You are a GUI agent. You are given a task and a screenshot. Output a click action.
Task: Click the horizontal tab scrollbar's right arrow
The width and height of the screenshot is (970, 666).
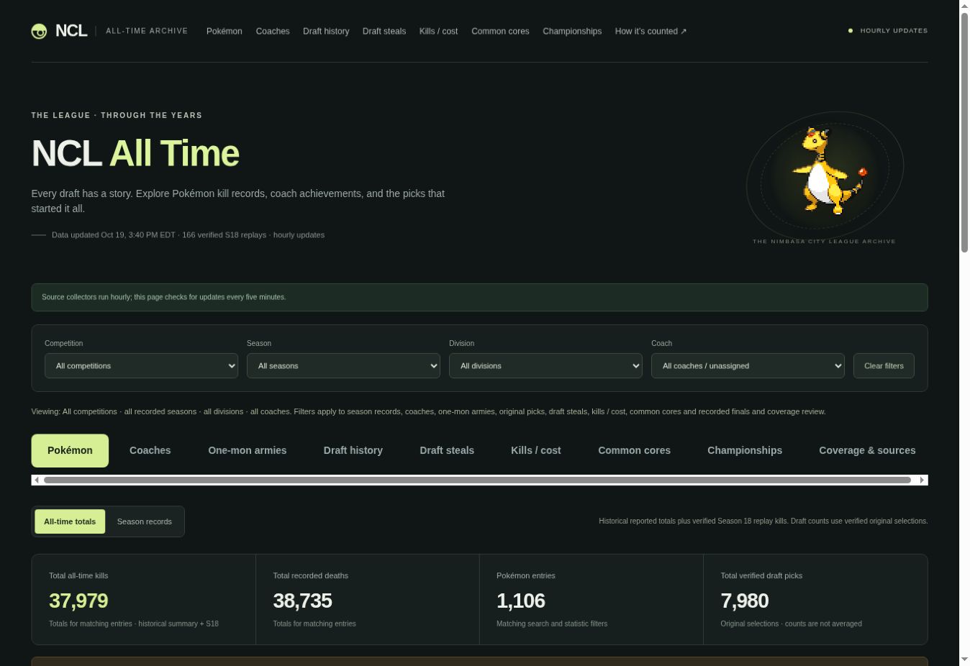pyautogui.click(x=922, y=480)
